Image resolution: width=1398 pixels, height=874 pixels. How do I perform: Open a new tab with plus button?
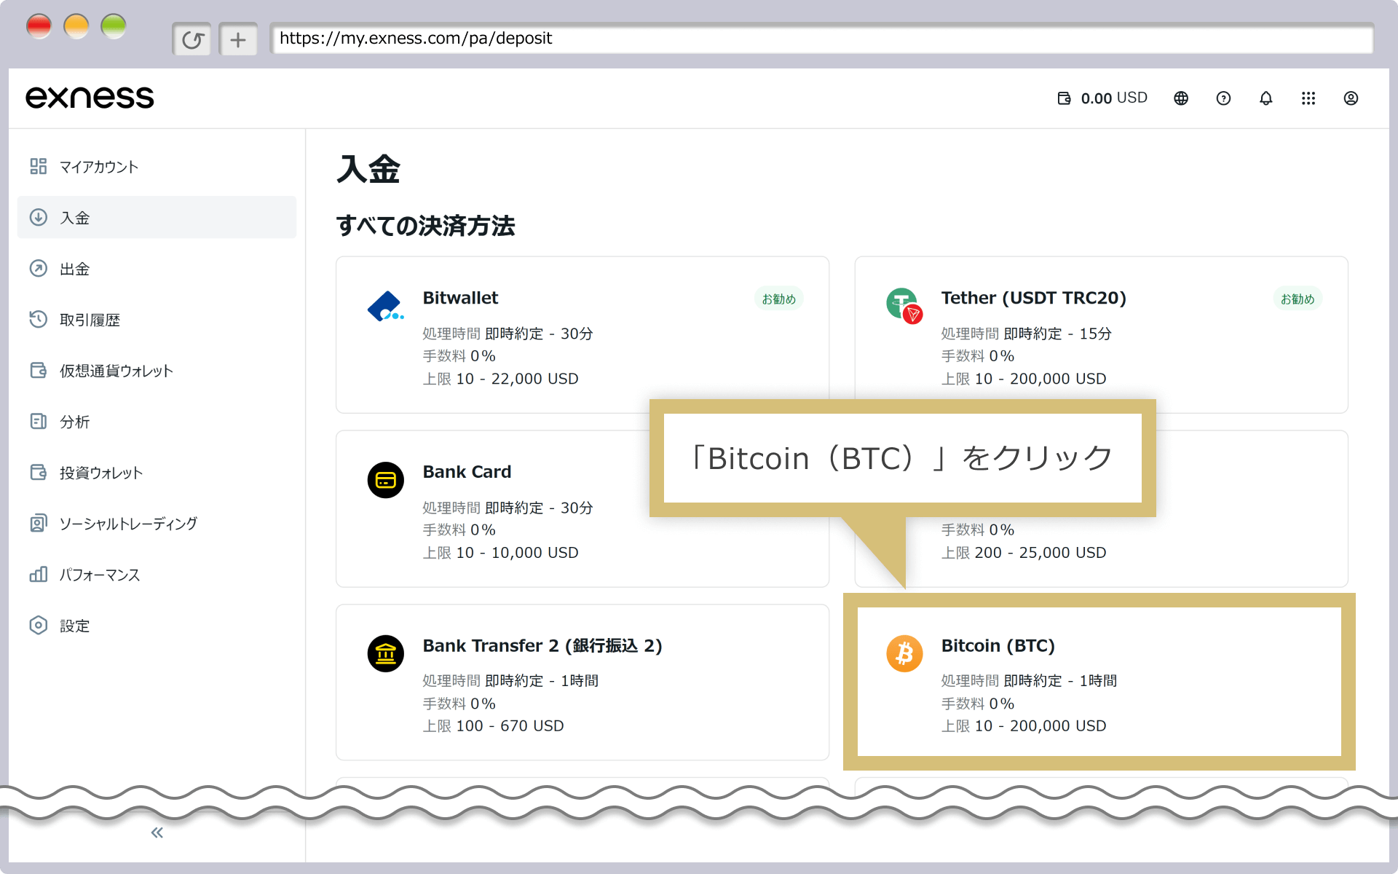[x=238, y=39]
